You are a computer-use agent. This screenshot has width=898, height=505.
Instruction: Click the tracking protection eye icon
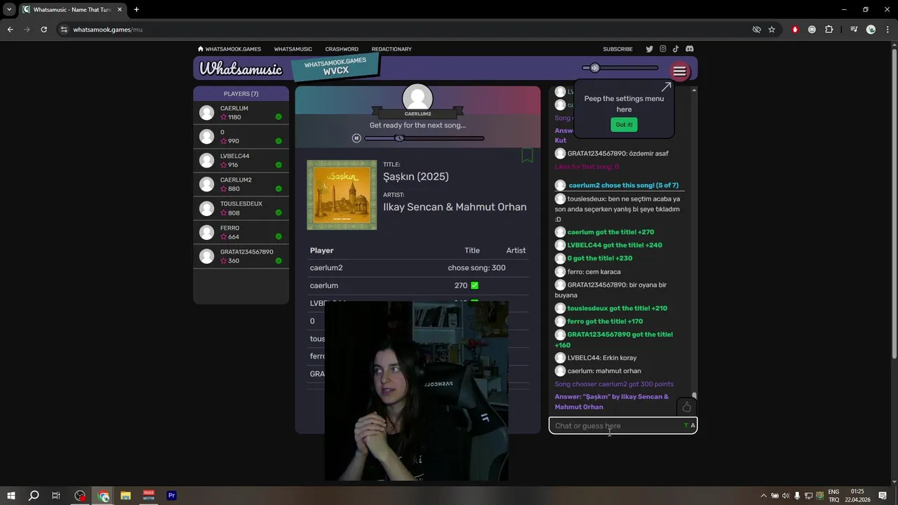pos(756,29)
